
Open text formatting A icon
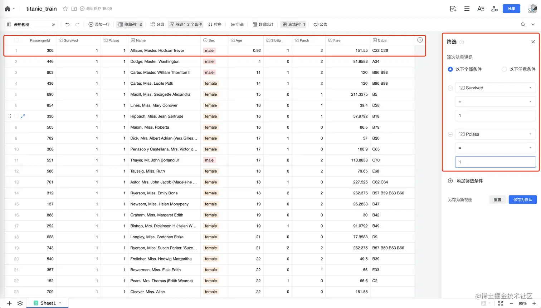pyautogui.click(x=481, y=9)
